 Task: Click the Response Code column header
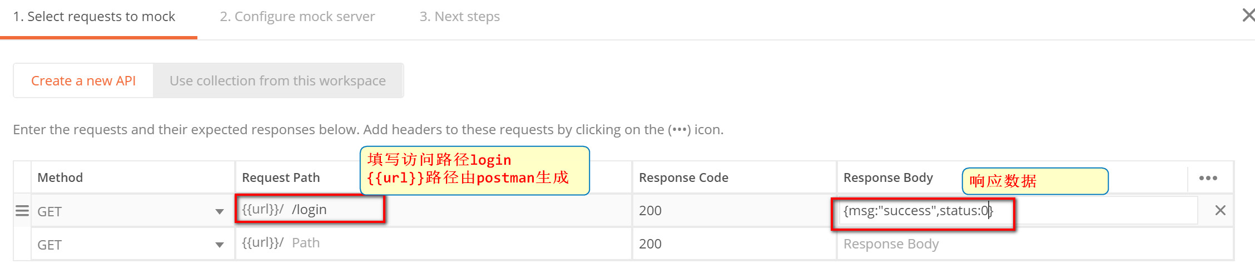click(x=683, y=177)
